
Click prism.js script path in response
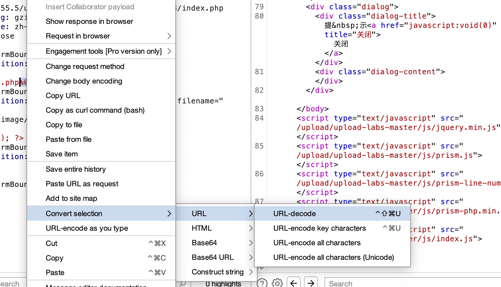(385, 155)
